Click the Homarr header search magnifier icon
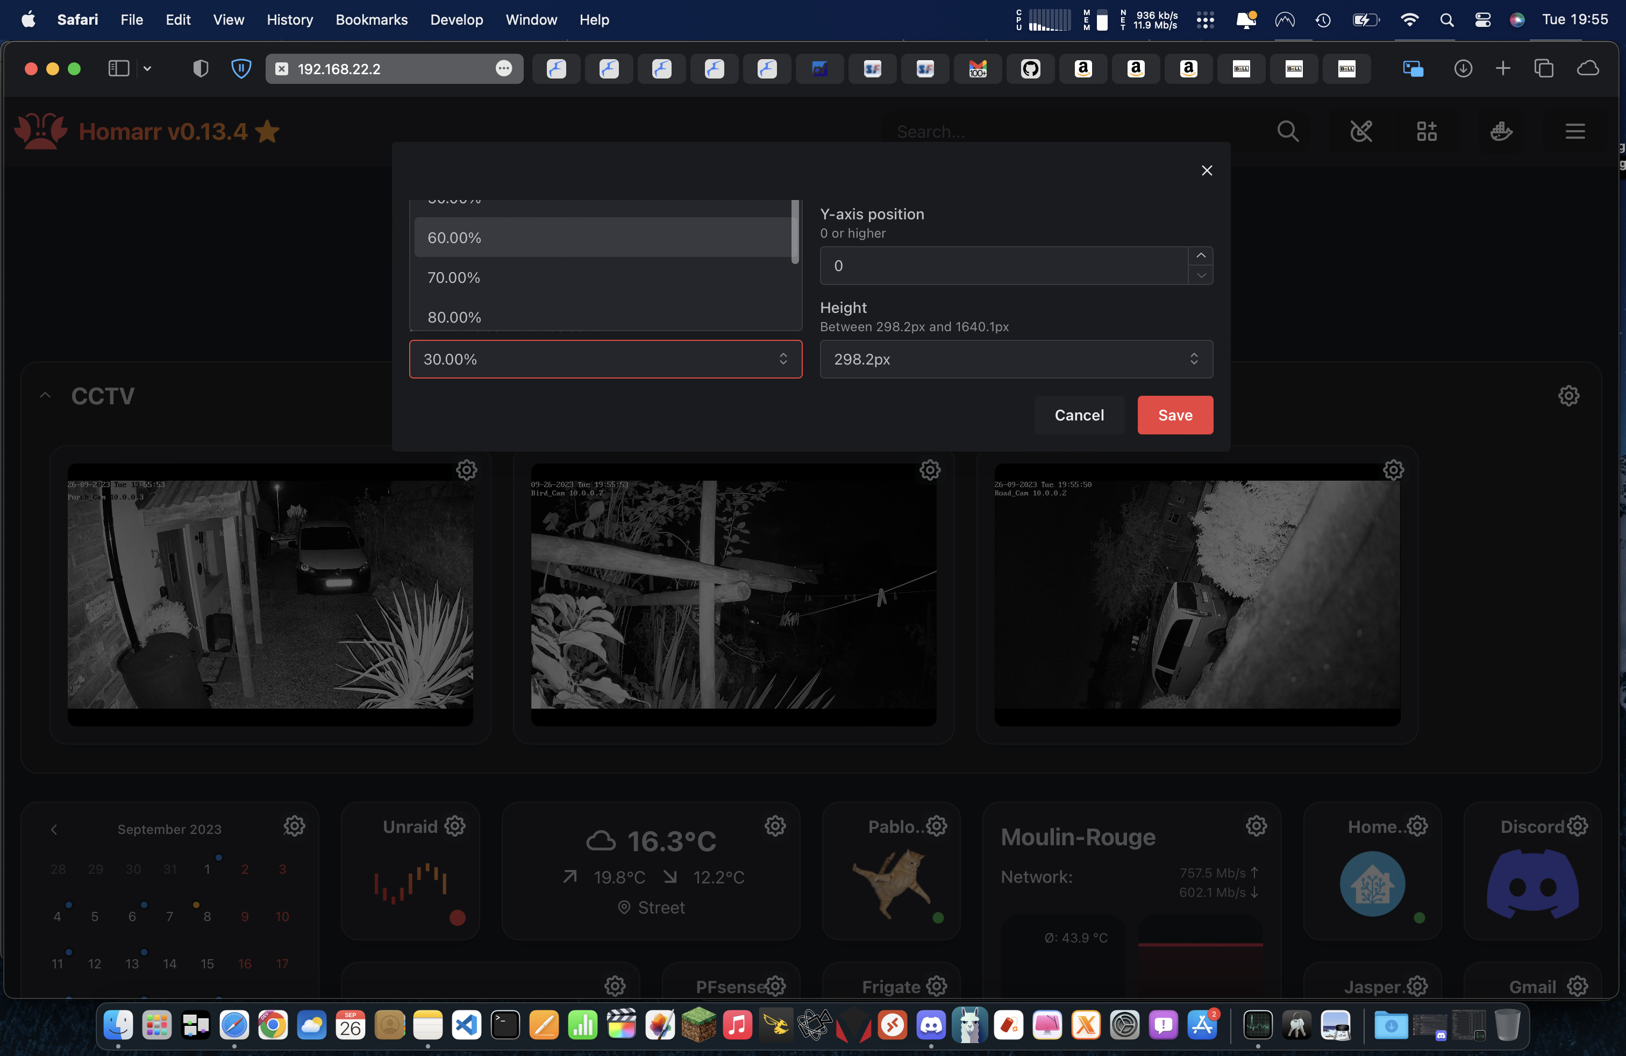Screen dimensions: 1626x1056 (1288, 131)
